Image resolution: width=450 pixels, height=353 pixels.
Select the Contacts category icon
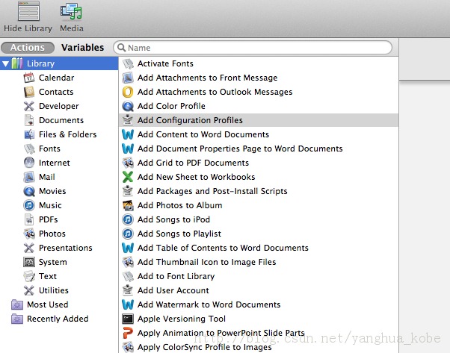tap(29, 92)
